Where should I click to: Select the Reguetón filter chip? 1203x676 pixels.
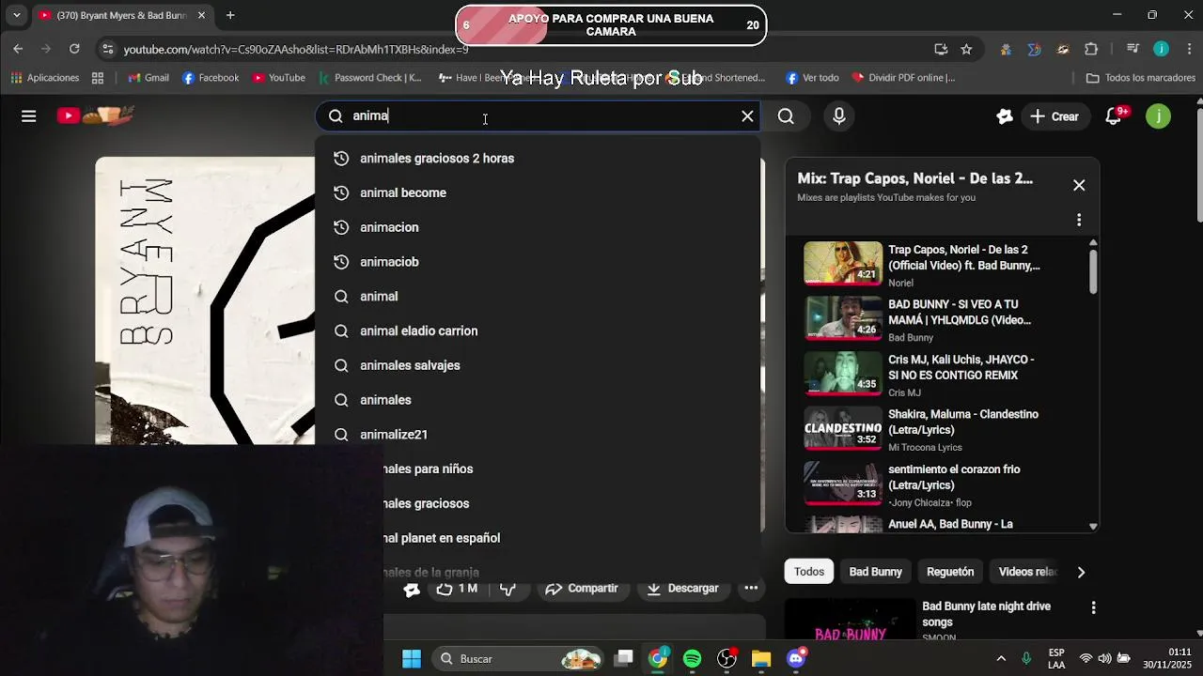click(x=950, y=571)
